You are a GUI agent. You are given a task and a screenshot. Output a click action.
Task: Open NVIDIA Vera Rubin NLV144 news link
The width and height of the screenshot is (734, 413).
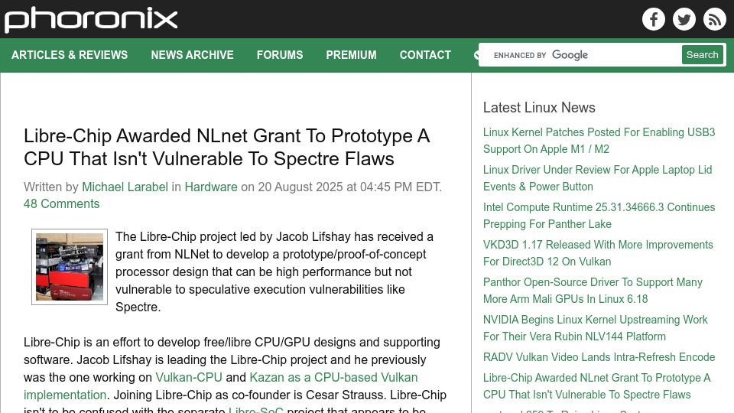(596, 328)
